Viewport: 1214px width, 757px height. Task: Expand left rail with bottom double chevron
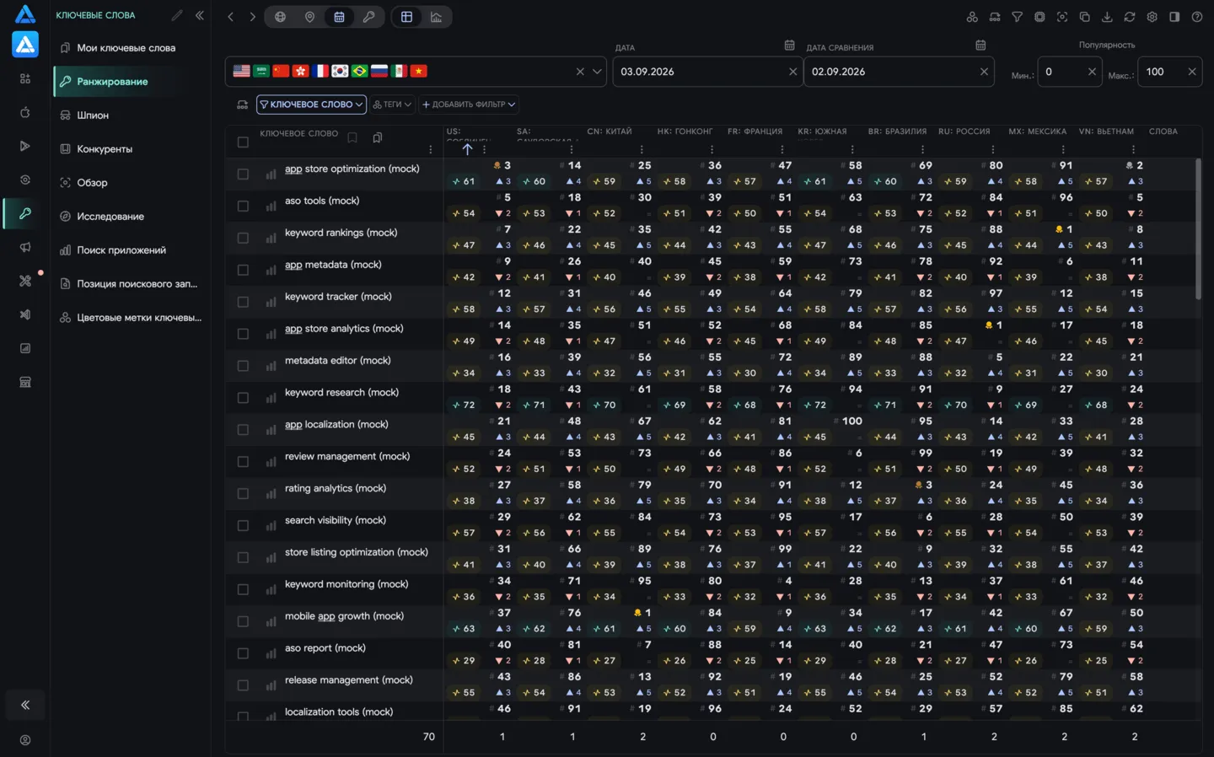pos(25,705)
